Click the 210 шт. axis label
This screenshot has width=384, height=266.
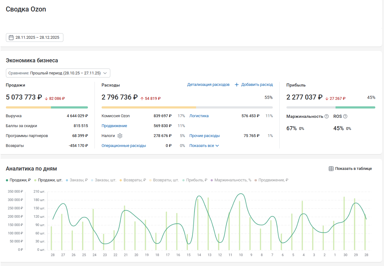coord(39,192)
